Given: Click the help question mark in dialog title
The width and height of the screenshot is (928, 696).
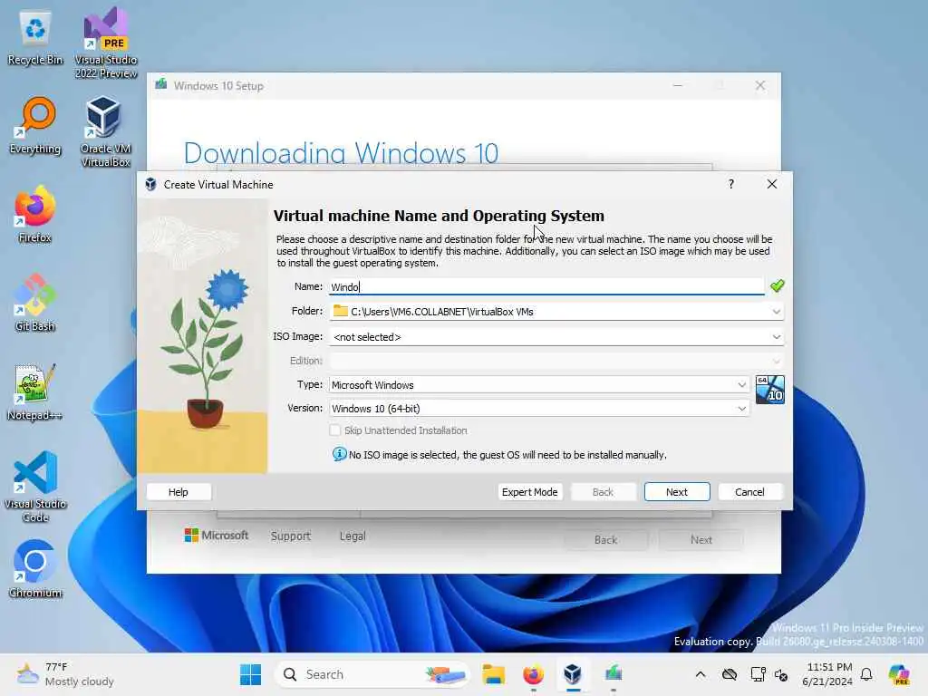Looking at the screenshot, I should pyautogui.click(x=731, y=184).
